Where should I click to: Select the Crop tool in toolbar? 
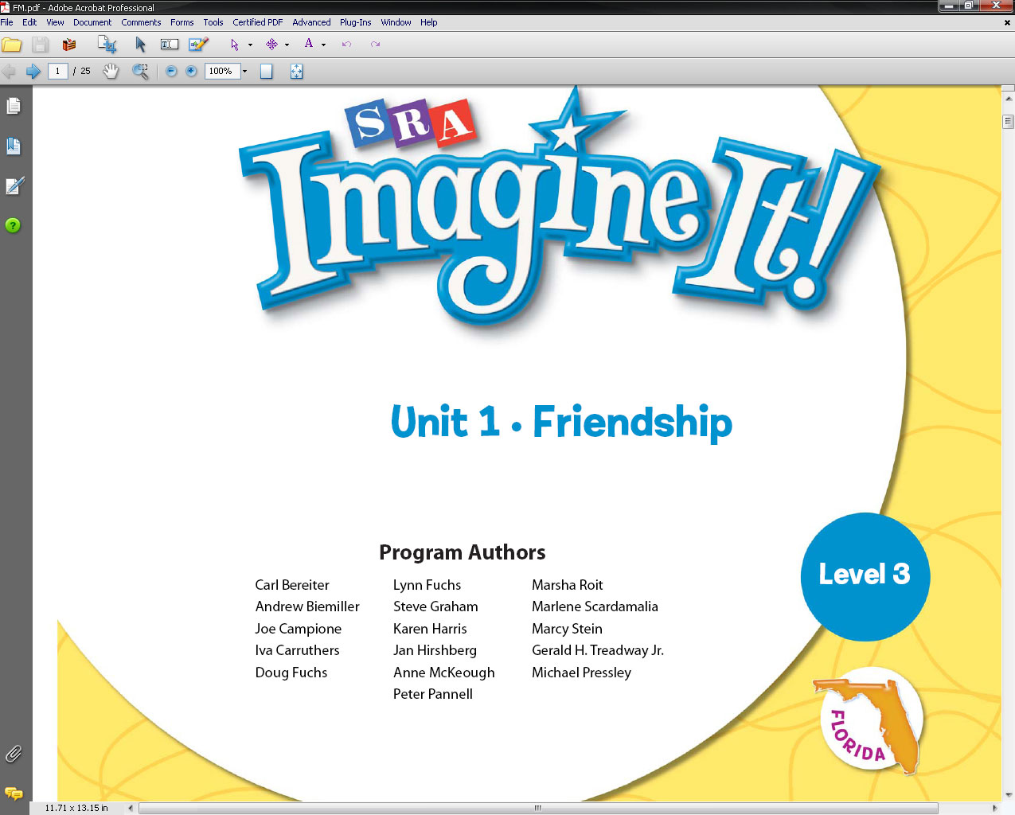pos(107,45)
